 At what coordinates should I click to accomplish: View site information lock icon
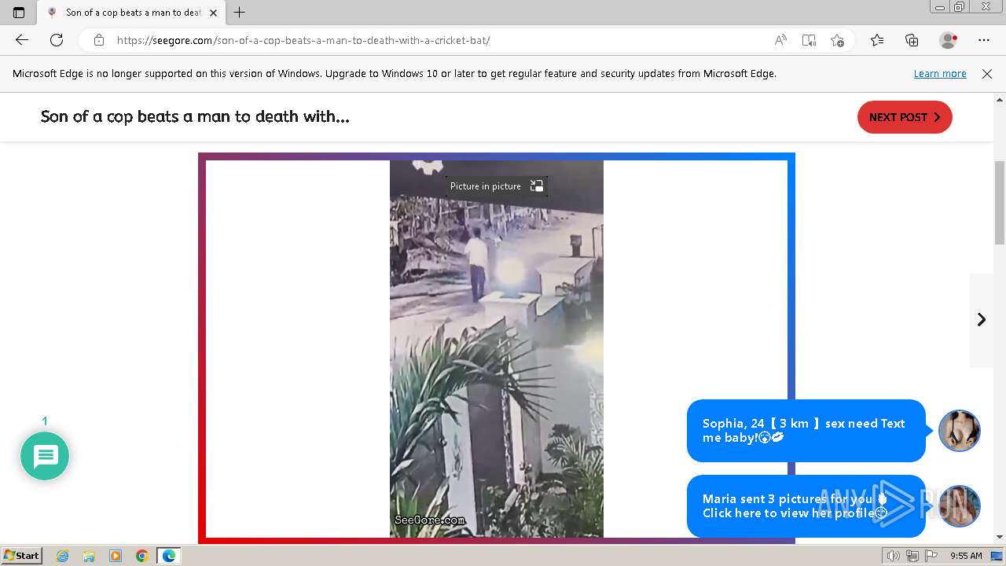[x=98, y=40]
